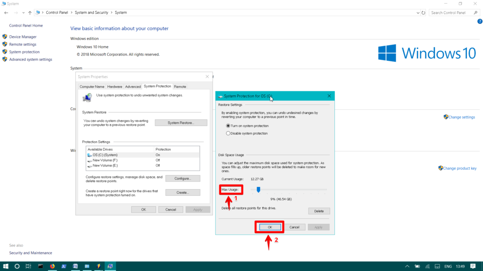Click the shield icon beside Device Manager
Viewport: 483px width, 271px height.
pos(5,37)
